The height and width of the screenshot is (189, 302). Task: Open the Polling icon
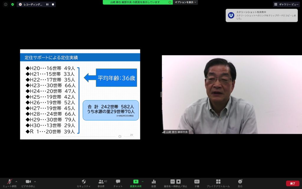pos(154,182)
